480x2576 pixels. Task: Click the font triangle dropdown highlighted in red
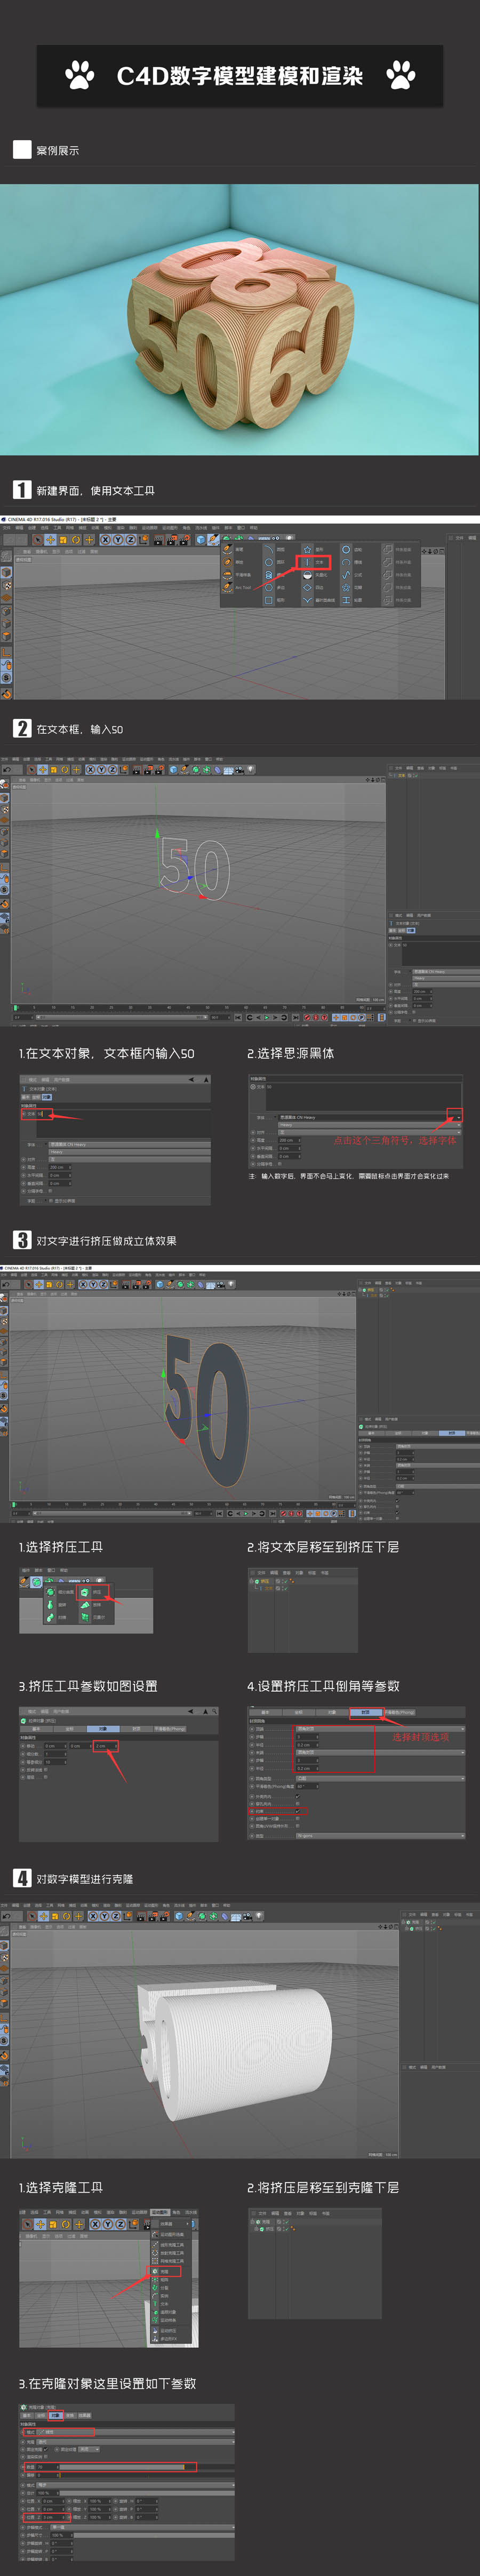(460, 1117)
